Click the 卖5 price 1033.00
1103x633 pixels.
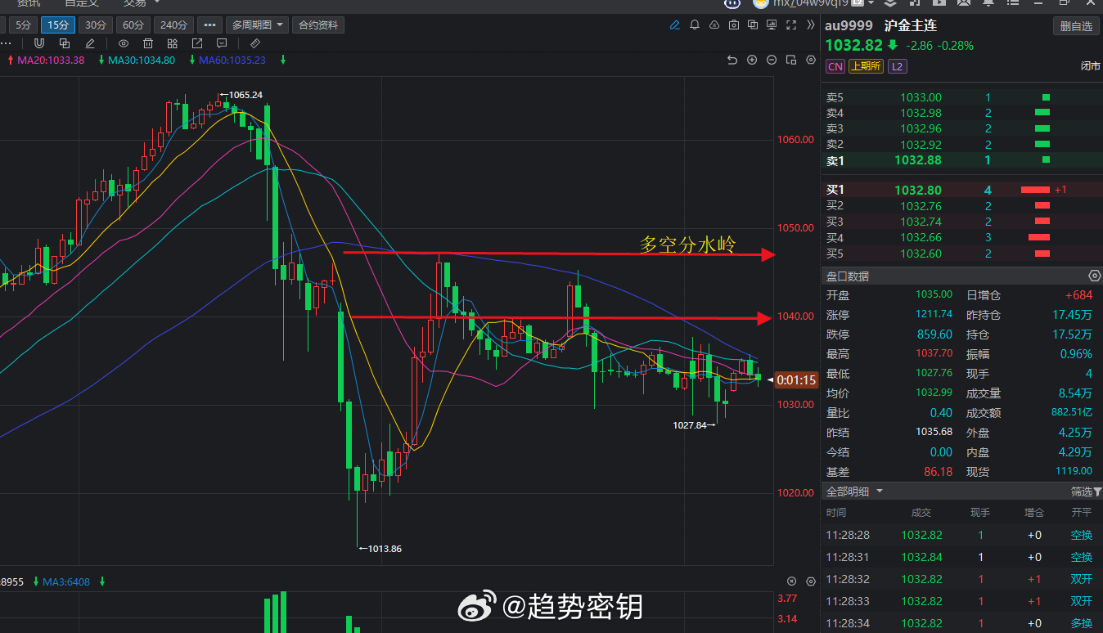921,97
